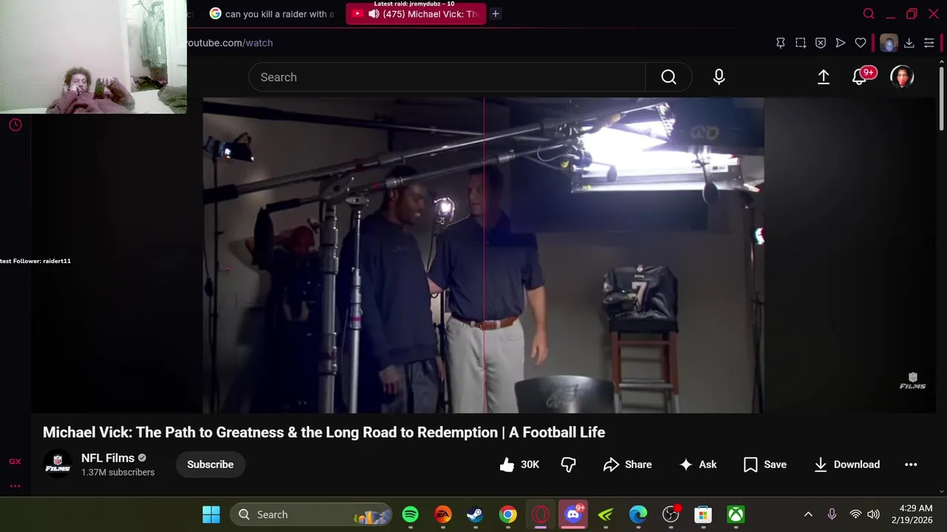Open Google Chrome from taskbar

[508, 514]
